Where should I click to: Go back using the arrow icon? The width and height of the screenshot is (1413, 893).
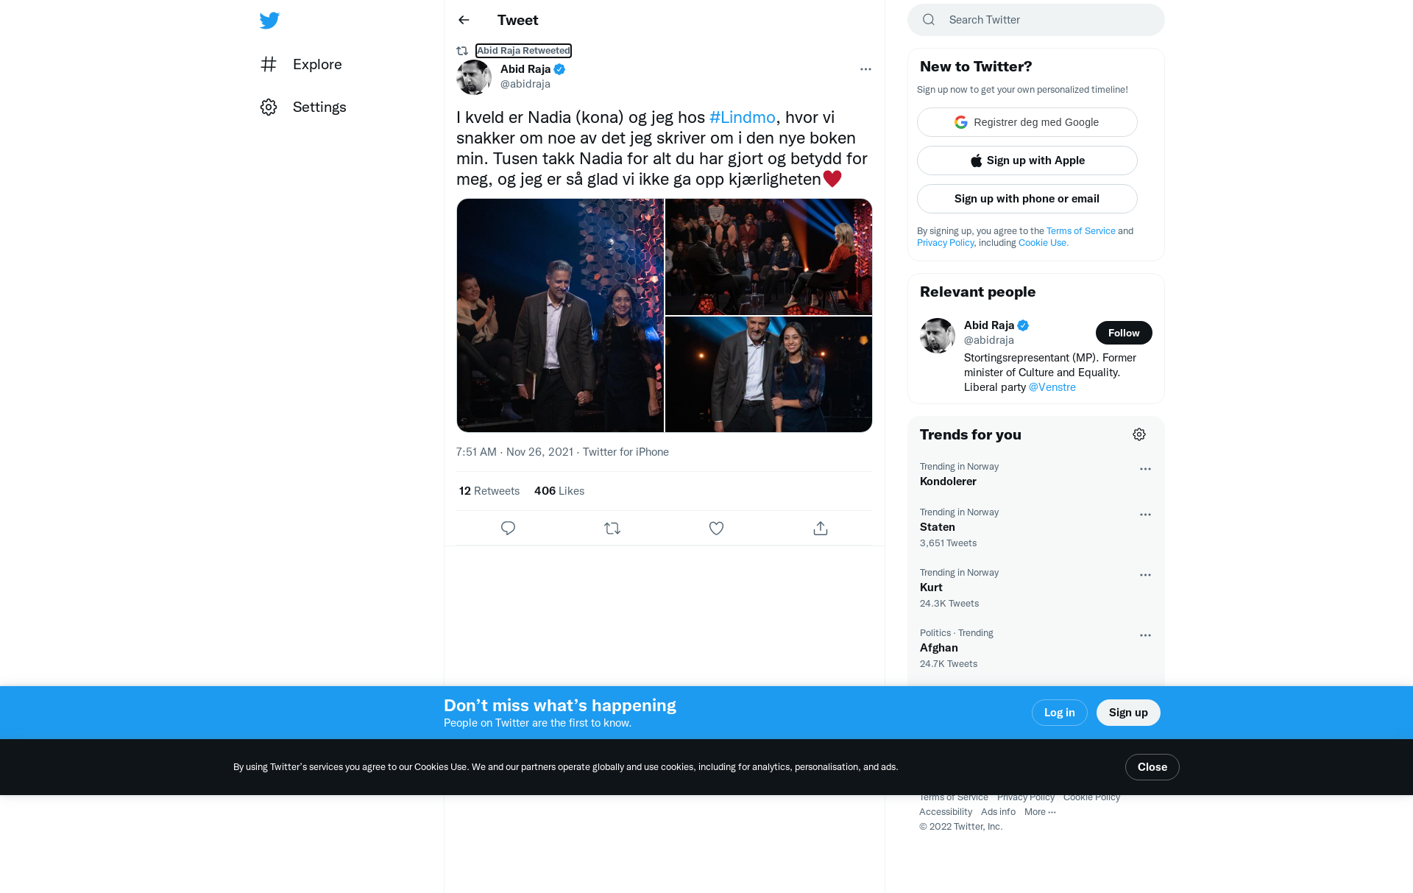coord(464,20)
